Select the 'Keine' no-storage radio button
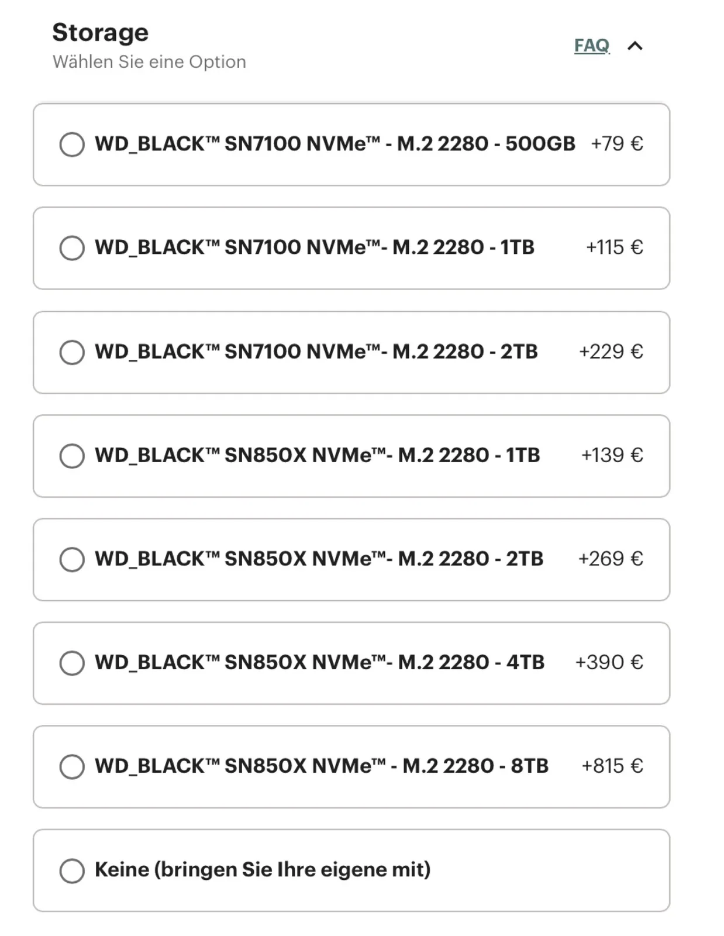Viewport: 724px width, 936px height. click(x=72, y=870)
